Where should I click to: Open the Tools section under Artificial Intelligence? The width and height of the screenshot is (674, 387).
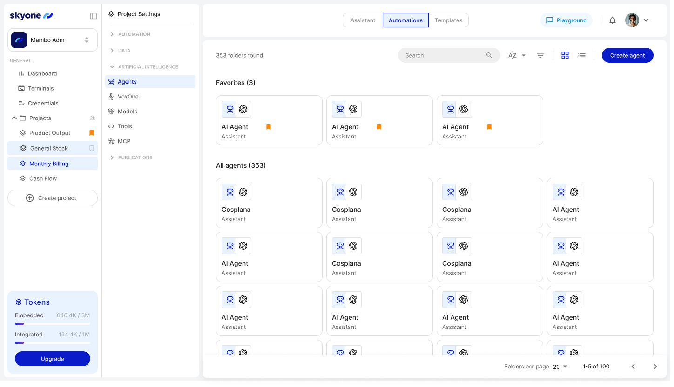(125, 126)
